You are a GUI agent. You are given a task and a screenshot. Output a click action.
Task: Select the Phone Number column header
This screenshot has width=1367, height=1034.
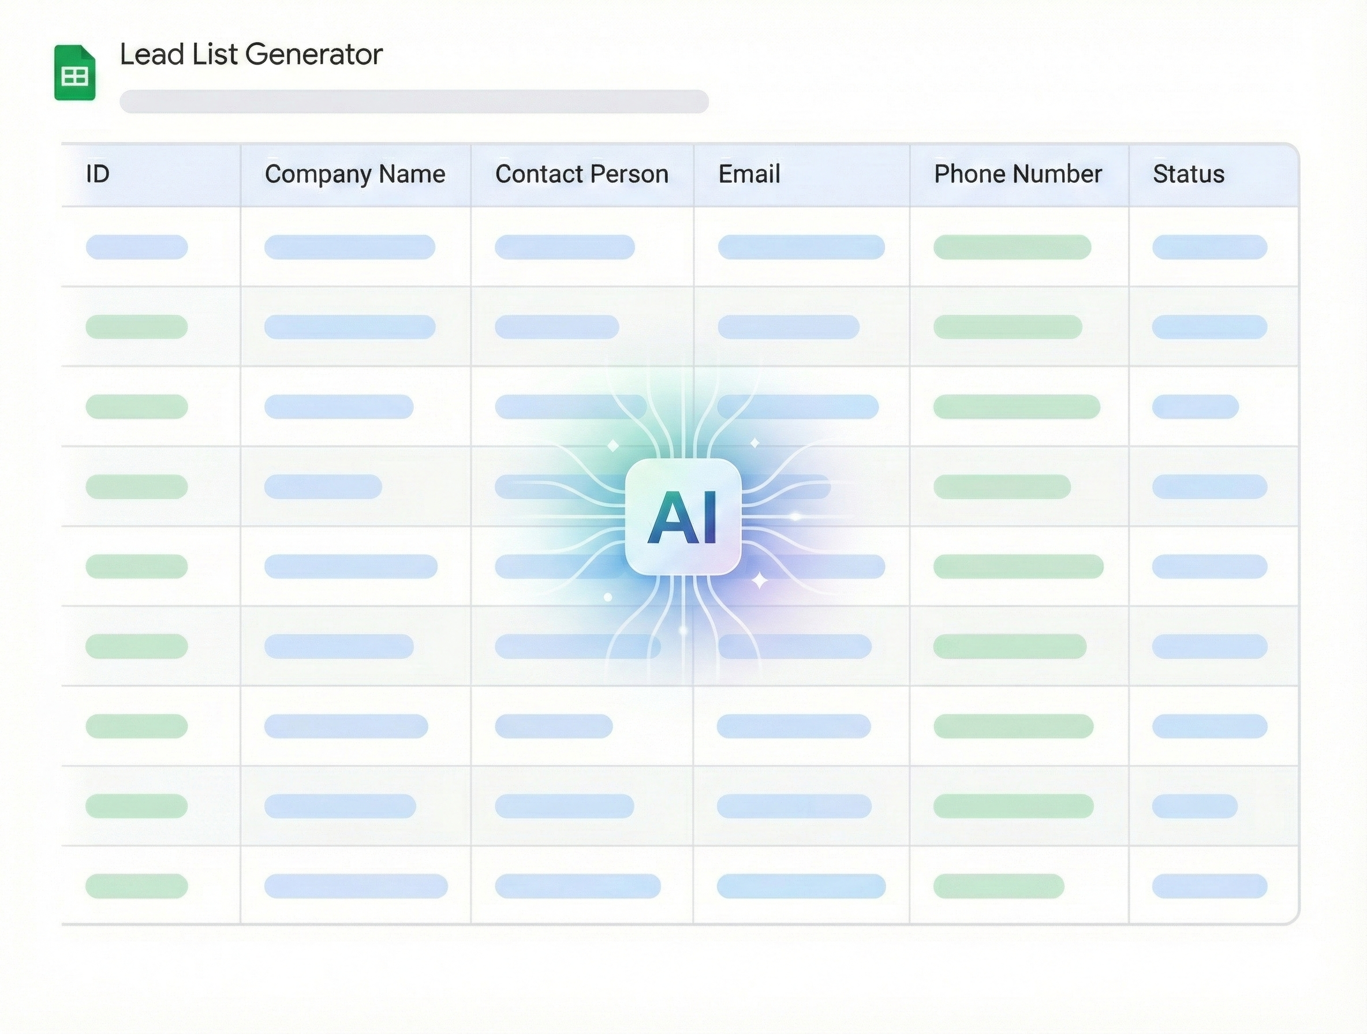coord(1018,174)
